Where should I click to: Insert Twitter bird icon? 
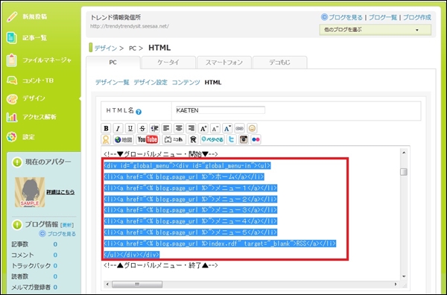click(x=232, y=139)
